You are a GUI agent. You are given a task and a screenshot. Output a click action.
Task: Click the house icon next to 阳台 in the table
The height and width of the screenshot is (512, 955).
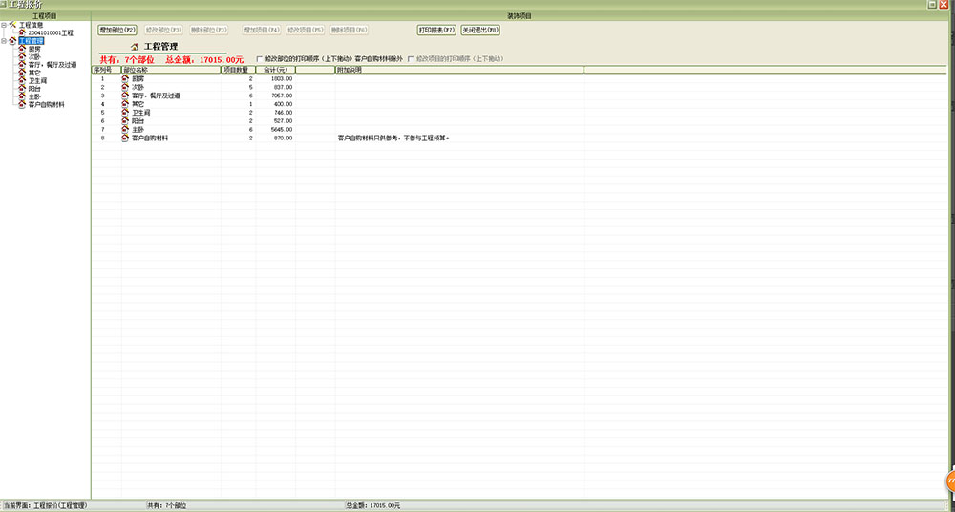(x=125, y=121)
